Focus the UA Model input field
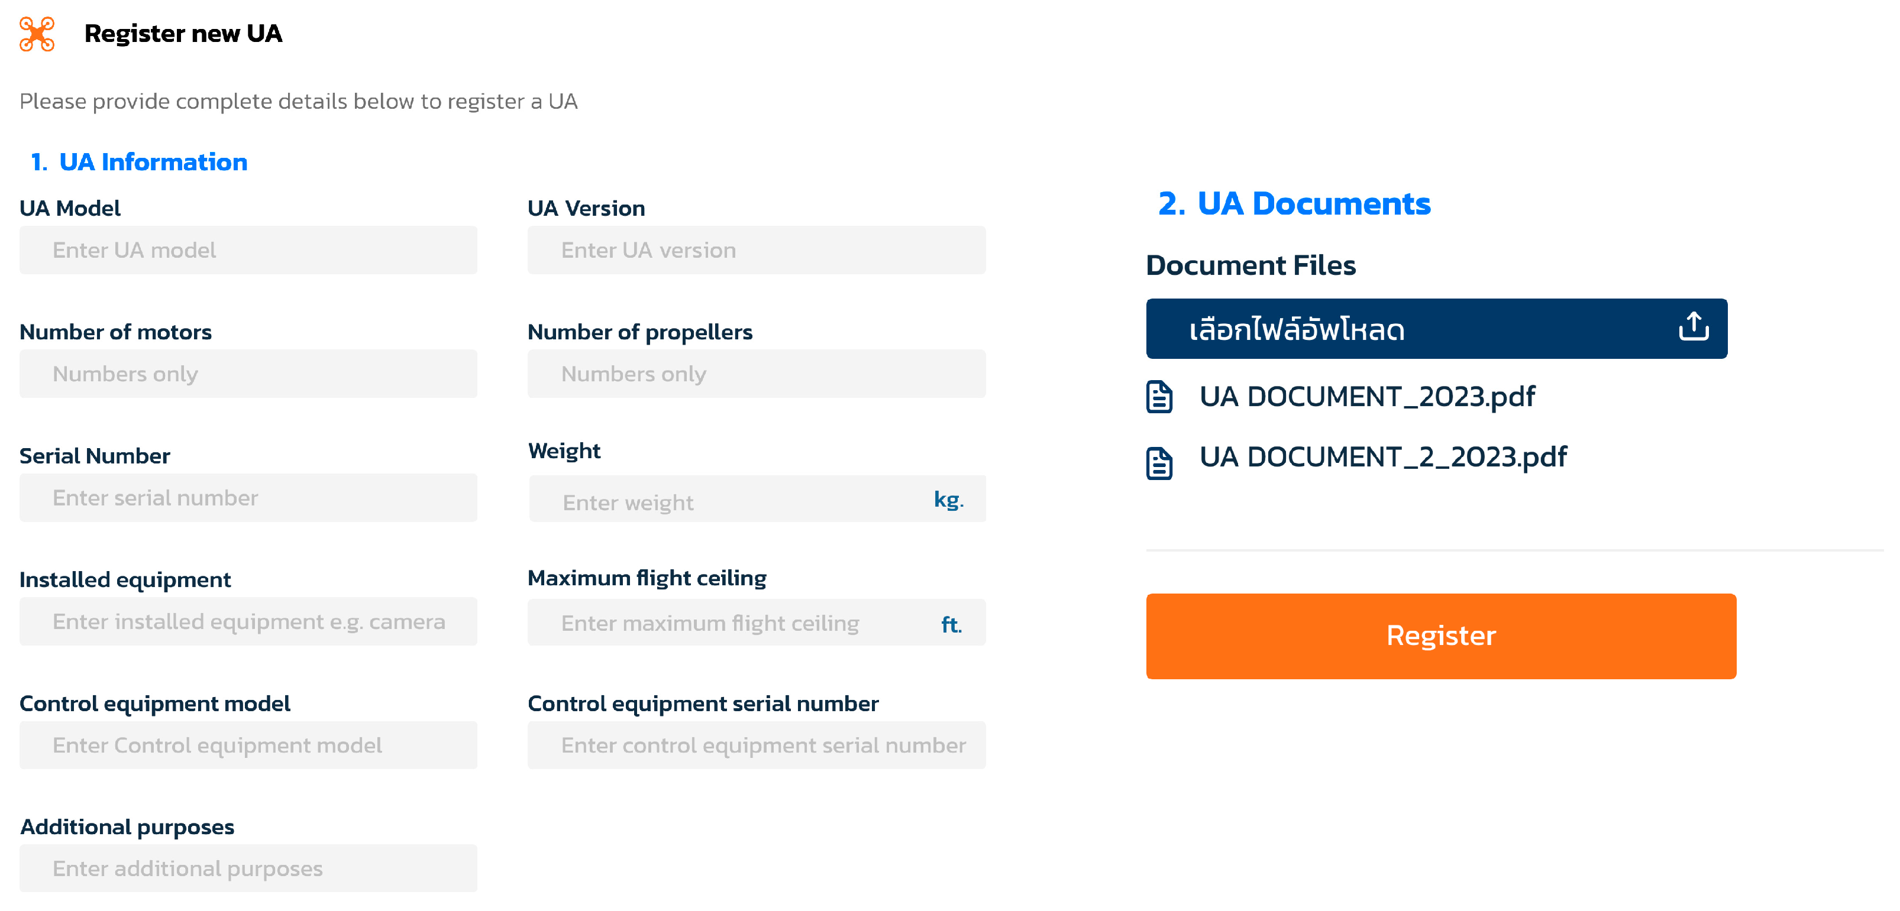The width and height of the screenshot is (1900, 911). [x=248, y=250]
